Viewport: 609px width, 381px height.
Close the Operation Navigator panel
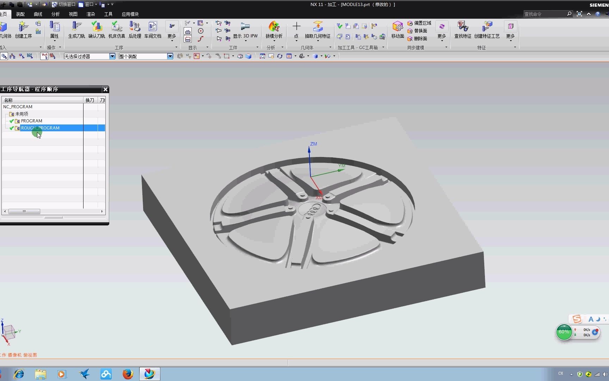pyautogui.click(x=105, y=89)
